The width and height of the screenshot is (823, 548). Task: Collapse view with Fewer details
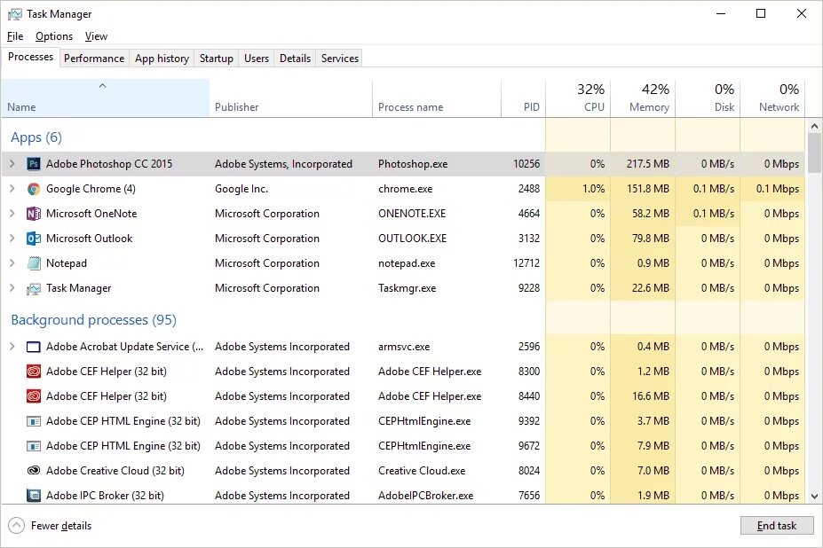click(x=51, y=526)
